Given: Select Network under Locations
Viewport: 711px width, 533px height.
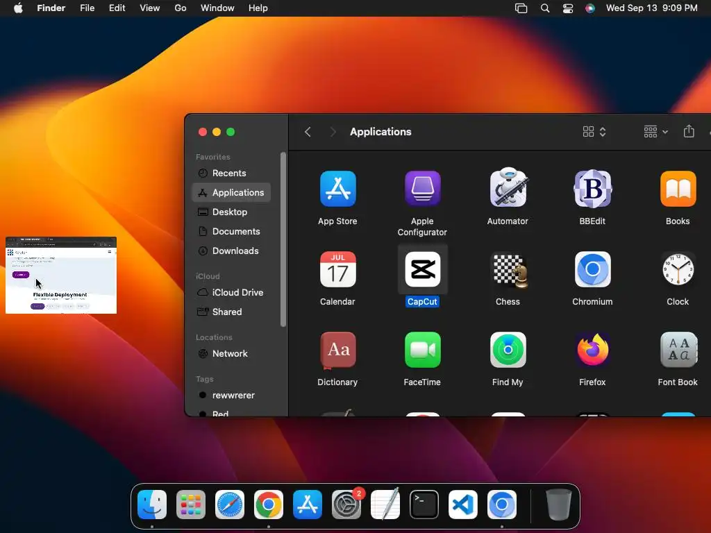Looking at the screenshot, I should click(x=231, y=353).
